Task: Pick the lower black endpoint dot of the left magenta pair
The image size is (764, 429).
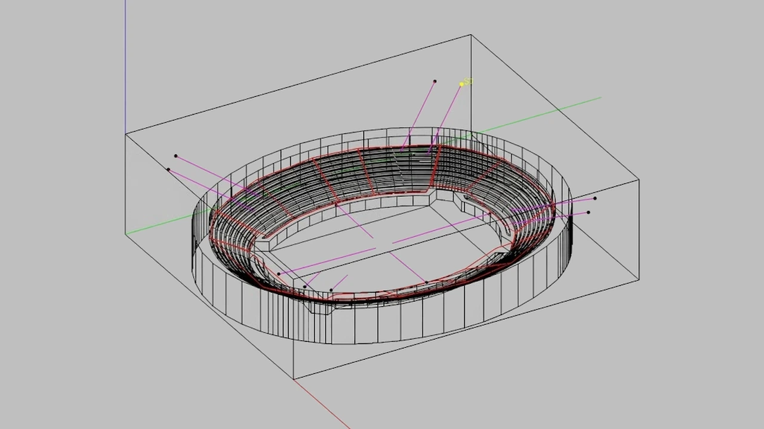Action: pos(168,170)
